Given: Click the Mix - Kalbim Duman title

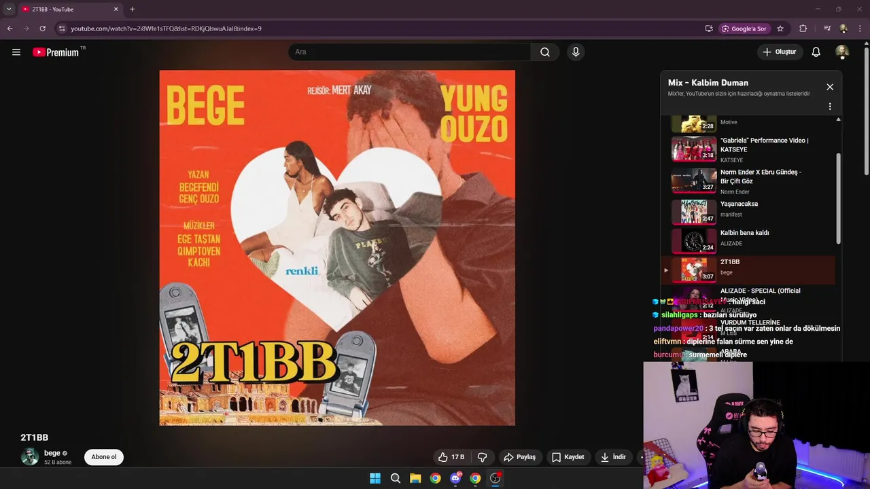Looking at the screenshot, I should coord(708,83).
